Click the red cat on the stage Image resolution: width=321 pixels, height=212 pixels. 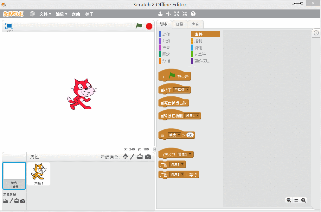tap(82, 94)
